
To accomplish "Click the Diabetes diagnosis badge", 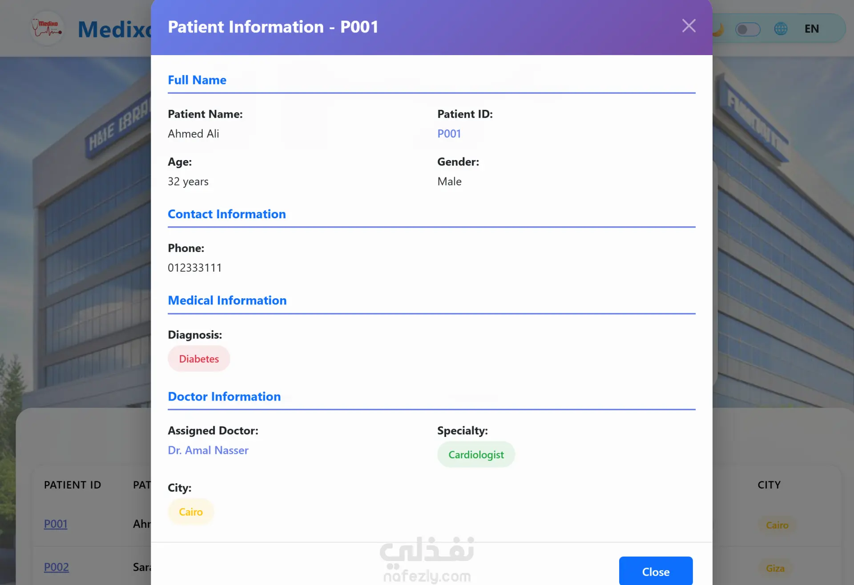I will [x=199, y=359].
